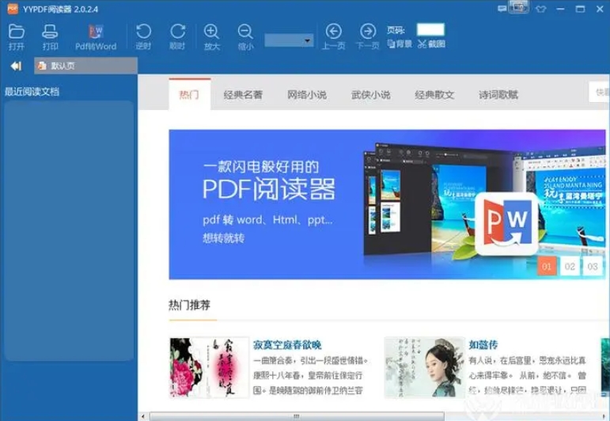Show banner slide 01

(547, 267)
